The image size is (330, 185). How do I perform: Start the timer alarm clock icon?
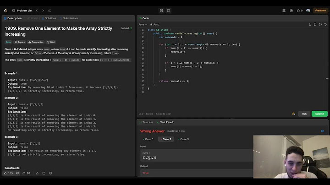tap(161, 11)
